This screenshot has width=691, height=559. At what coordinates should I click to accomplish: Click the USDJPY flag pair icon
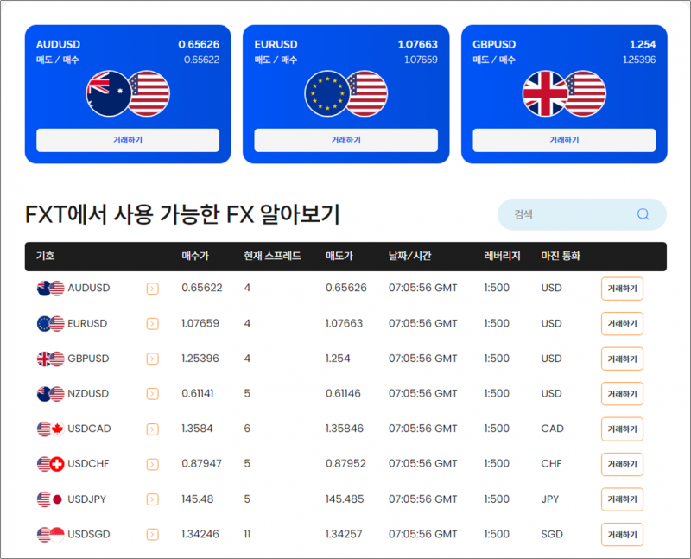tap(51, 499)
